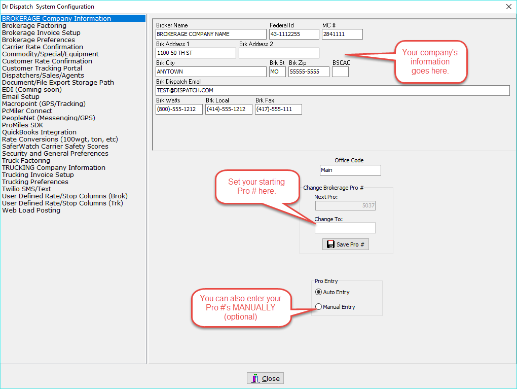
Task: Select Document/File Export Storage Path
Action: pos(58,83)
